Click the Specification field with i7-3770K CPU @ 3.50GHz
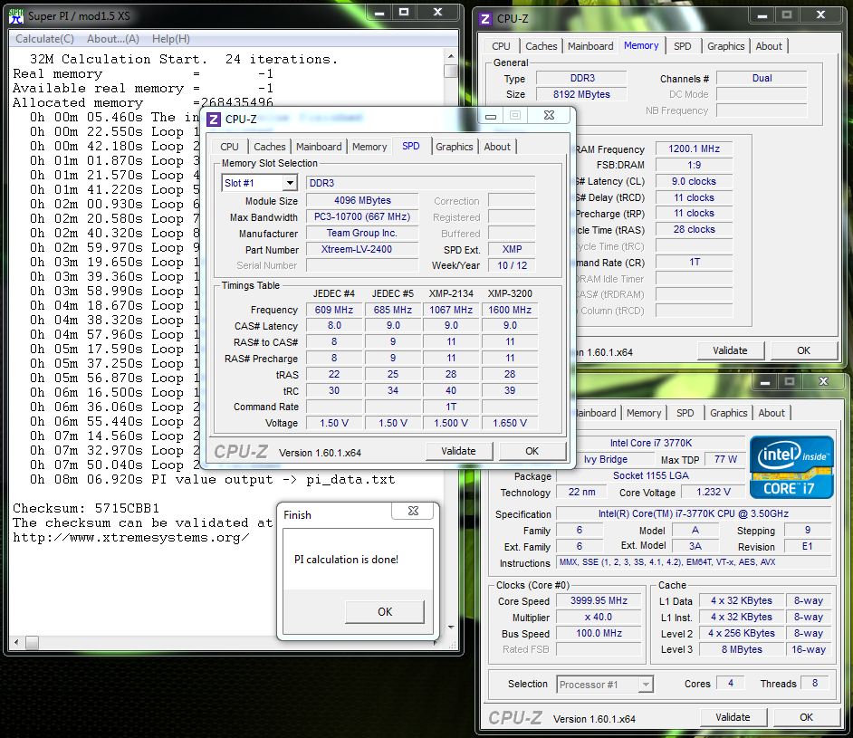Image resolution: width=853 pixels, height=738 pixels. click(694, 513)
